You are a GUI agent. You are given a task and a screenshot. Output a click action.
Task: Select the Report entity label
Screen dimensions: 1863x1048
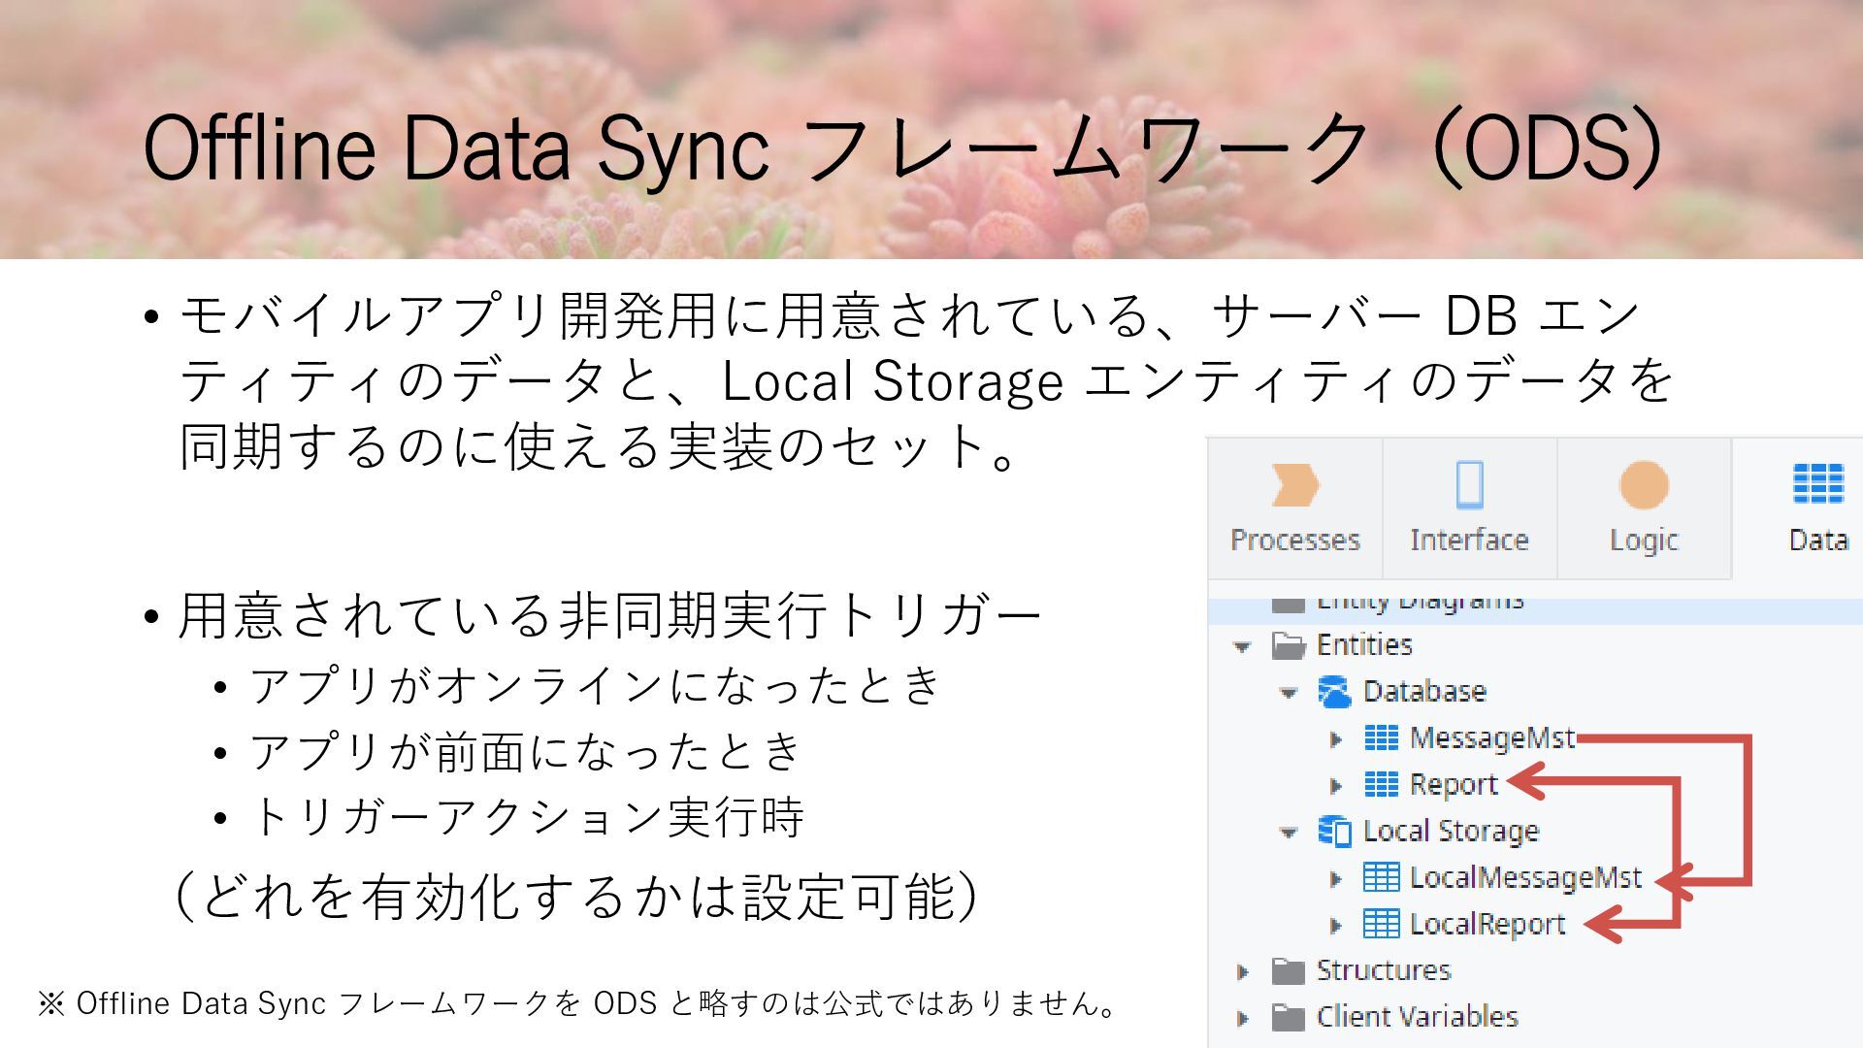click(x=1453, y=784)
